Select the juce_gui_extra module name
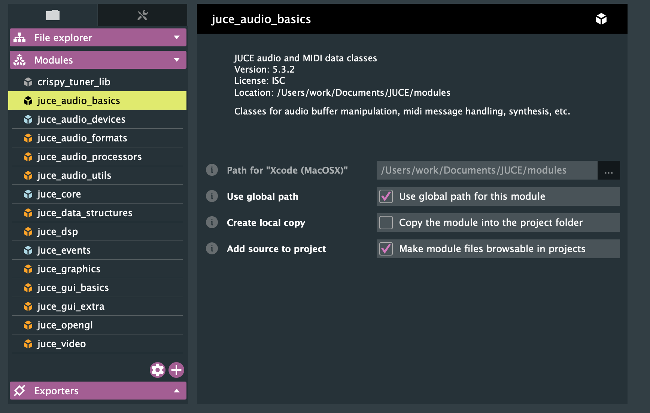 pyautogui.click(x=71, y=307)
